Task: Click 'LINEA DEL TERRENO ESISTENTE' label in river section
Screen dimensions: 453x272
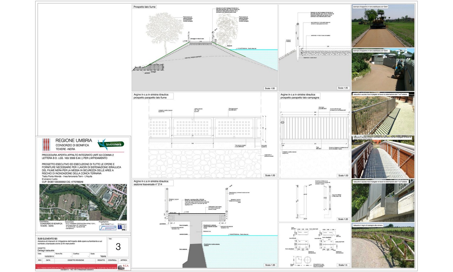Action: [x=193, y=57]
